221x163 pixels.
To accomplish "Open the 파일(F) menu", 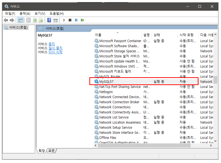I will click(10, 14).
